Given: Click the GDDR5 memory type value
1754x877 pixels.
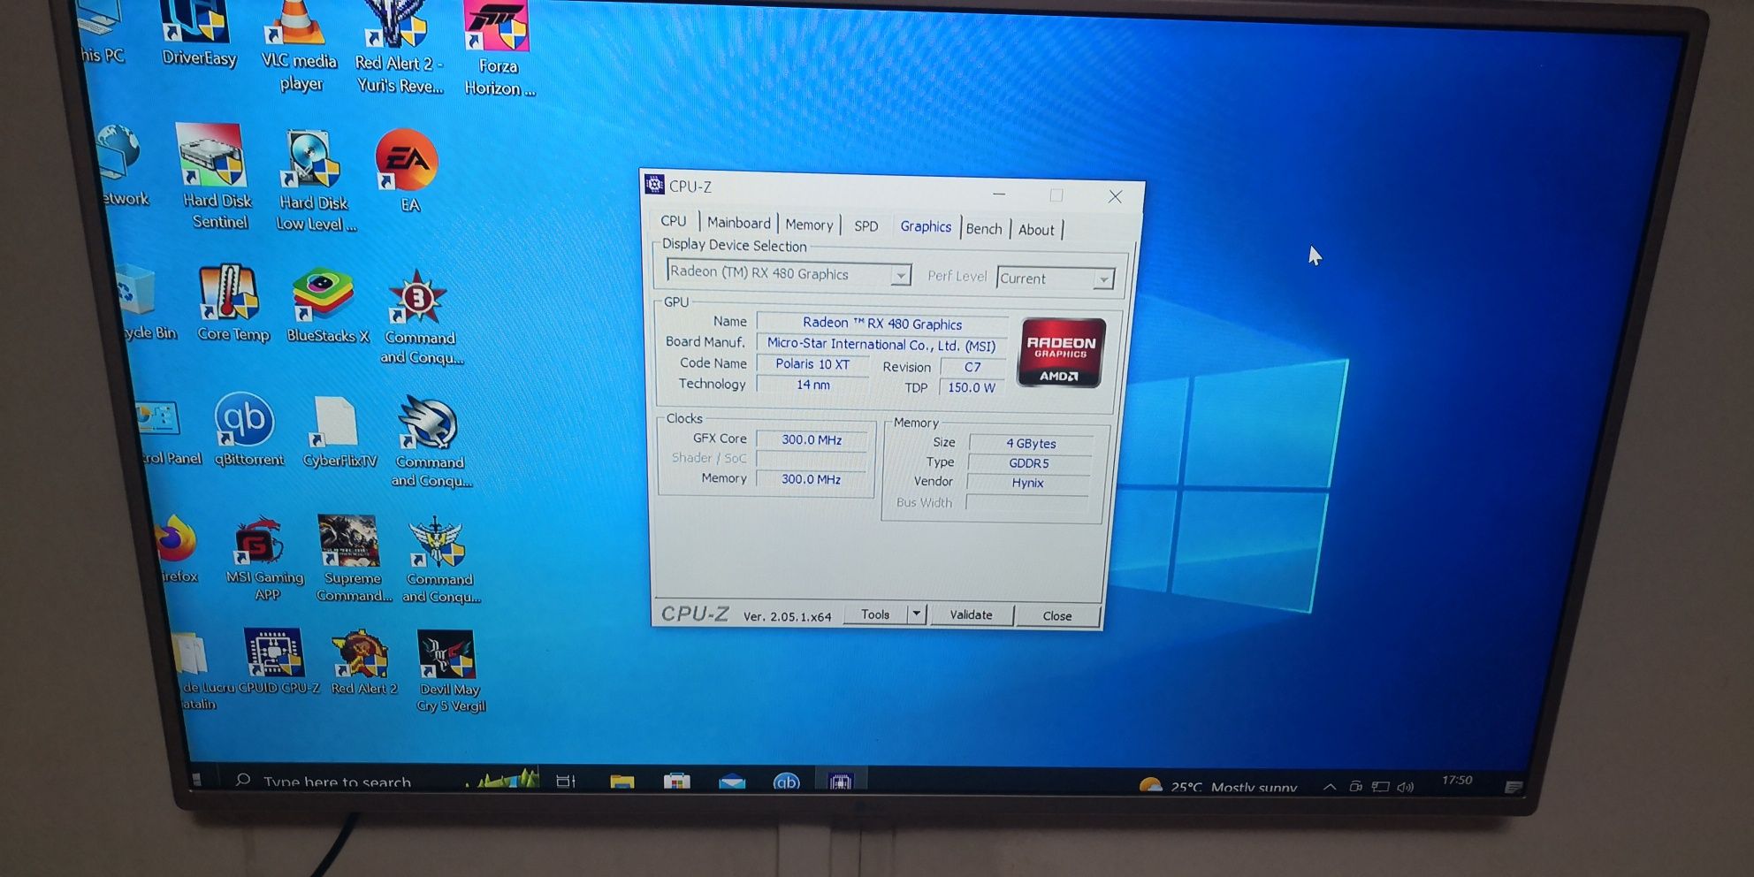Looking at the screenshot, I should coord(1029,462).
